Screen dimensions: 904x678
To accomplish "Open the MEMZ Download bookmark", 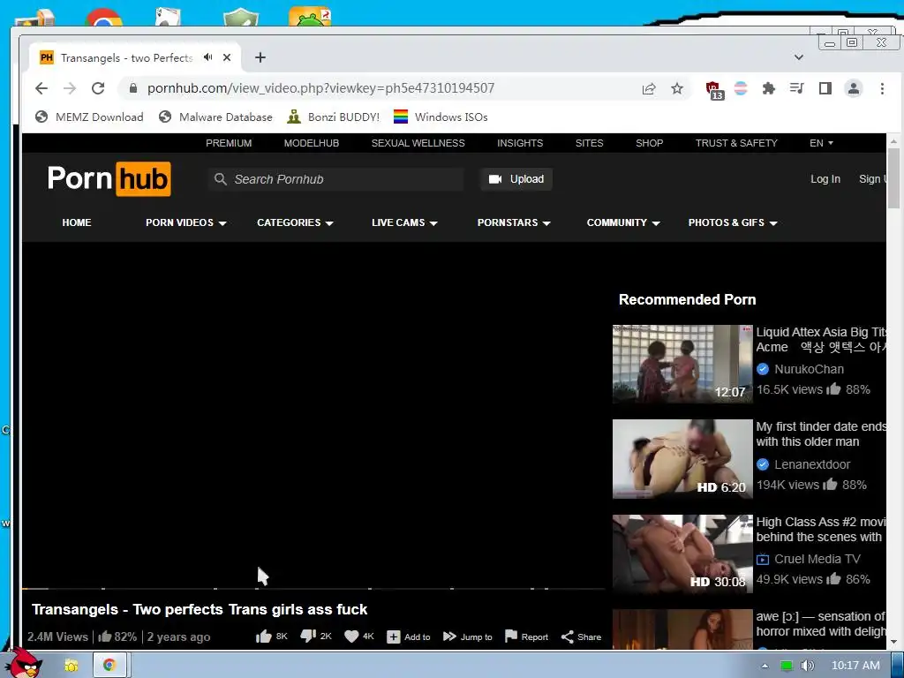I will [x=89, y=117].
